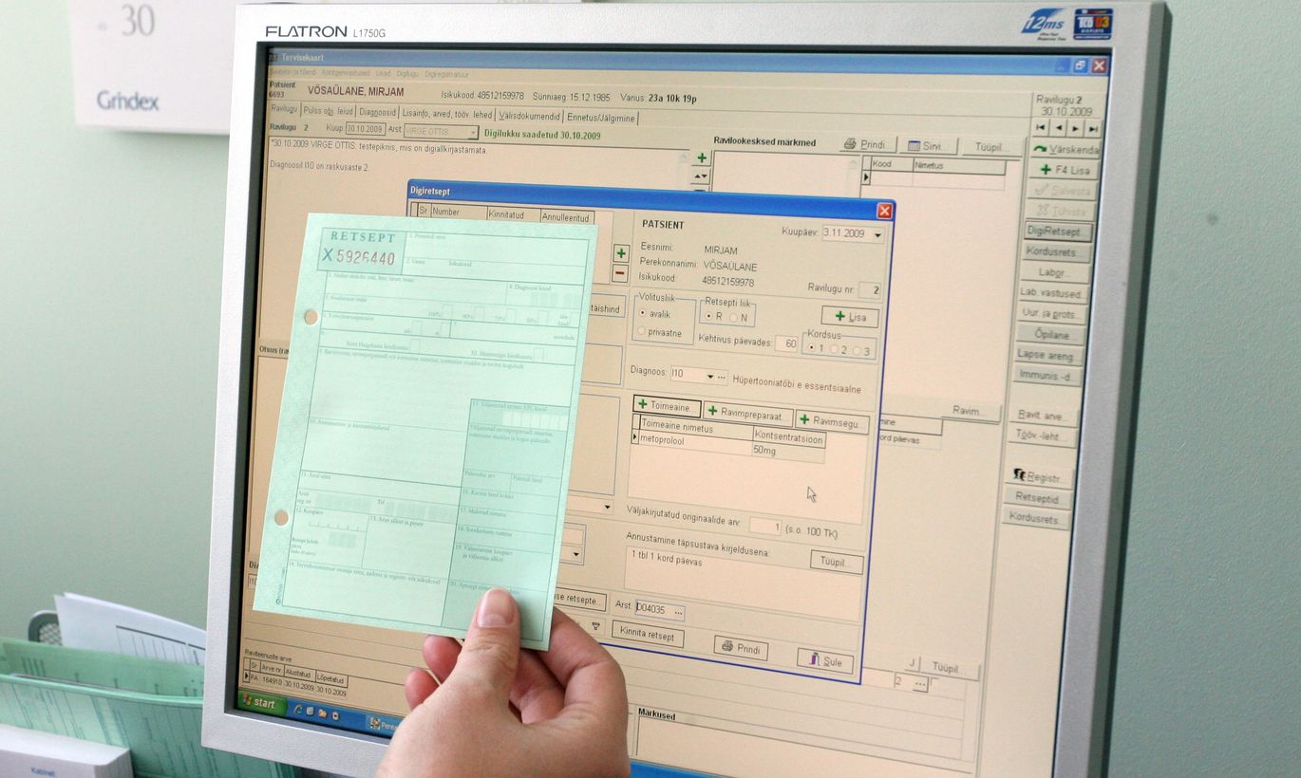
Task: Switch to the Diagnoosid tab
Action: coord(377,112)
